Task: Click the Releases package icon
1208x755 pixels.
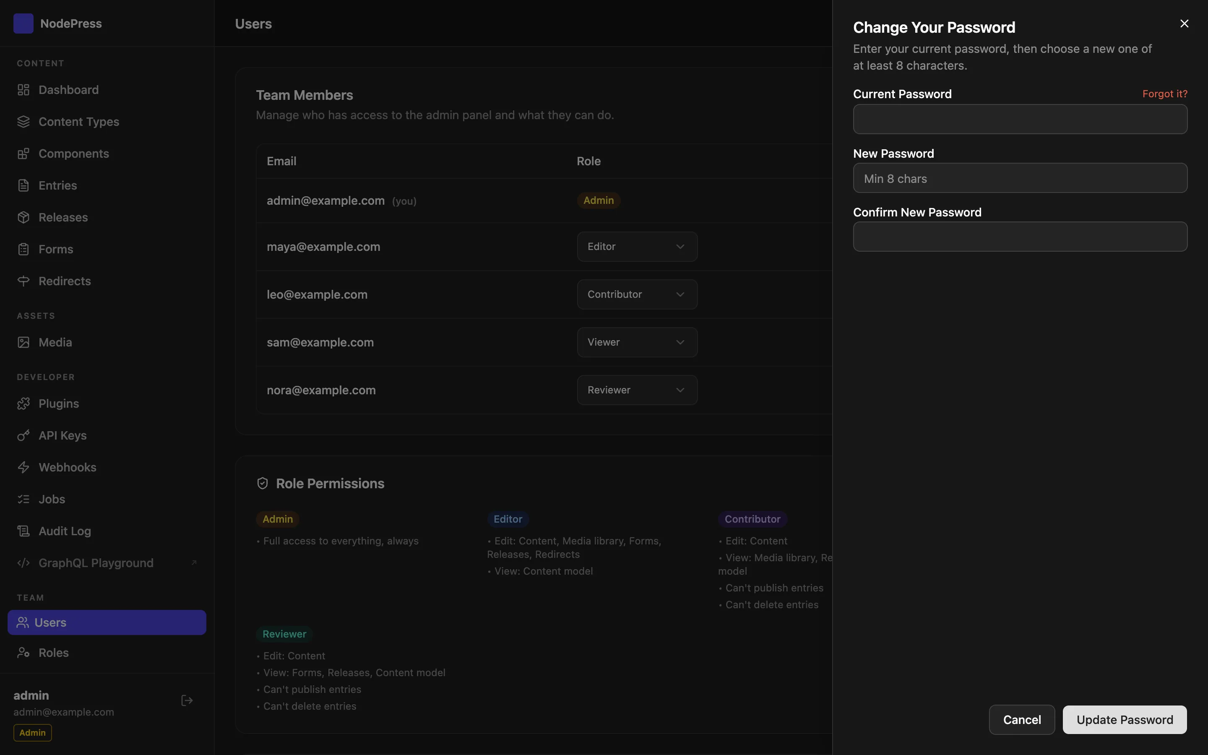Action: coord(23,217)
